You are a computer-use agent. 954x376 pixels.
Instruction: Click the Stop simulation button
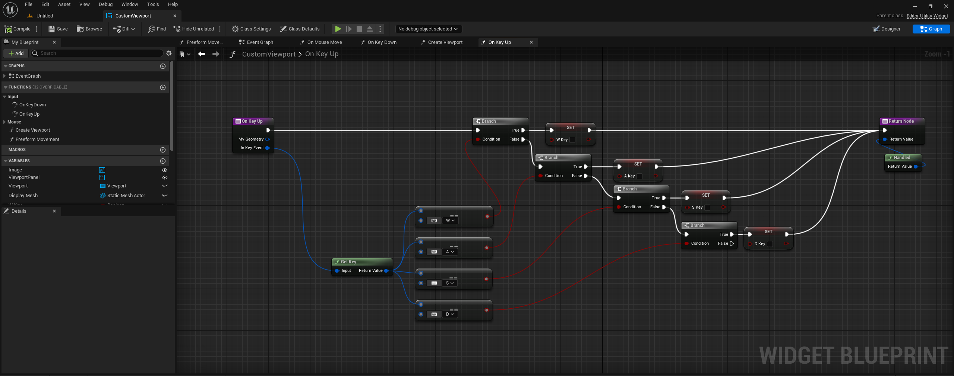click(x=359, y=29)
